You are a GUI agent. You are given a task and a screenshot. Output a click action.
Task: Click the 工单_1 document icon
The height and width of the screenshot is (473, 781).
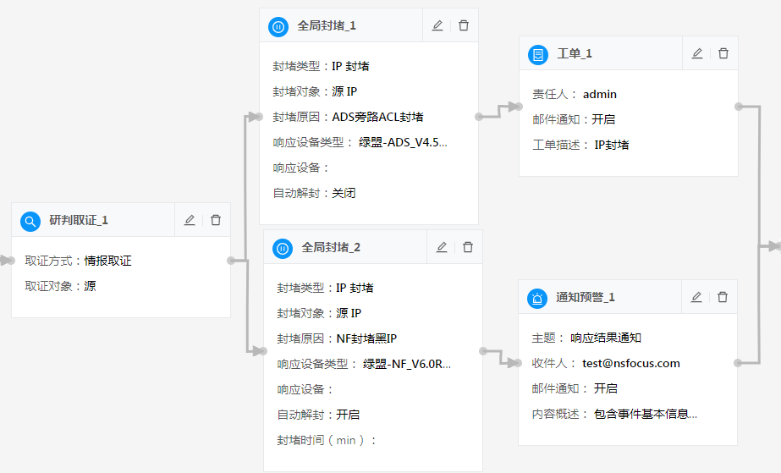point(537,54)
